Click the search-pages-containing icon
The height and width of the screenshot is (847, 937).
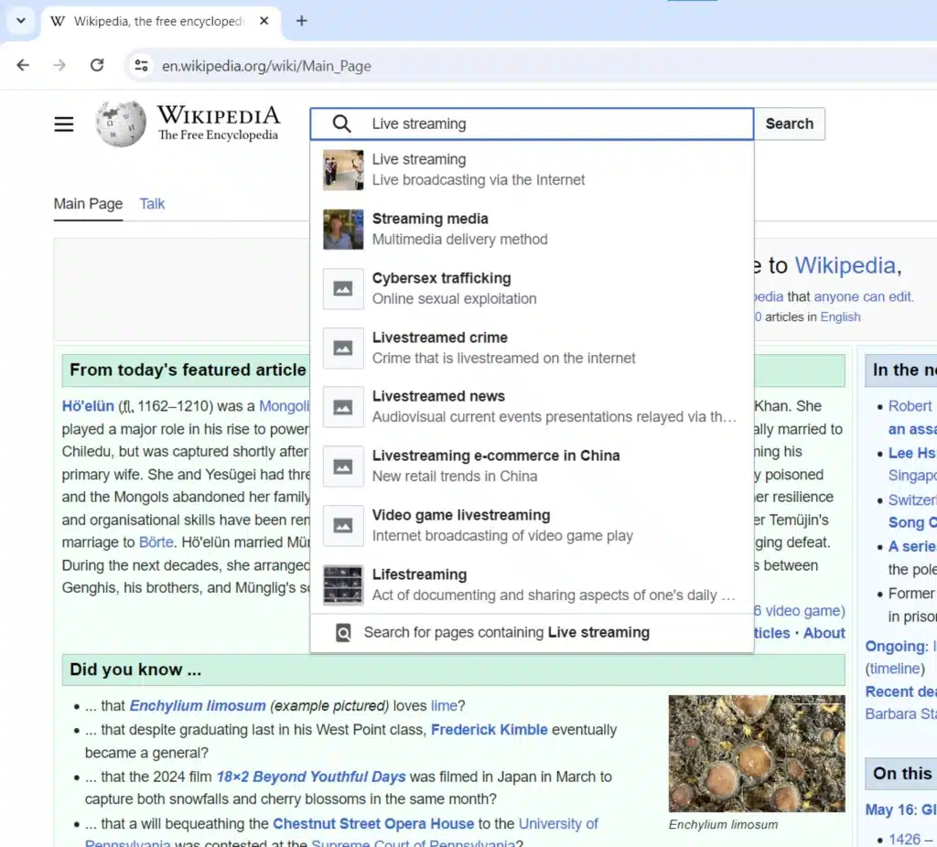[344, 633]
